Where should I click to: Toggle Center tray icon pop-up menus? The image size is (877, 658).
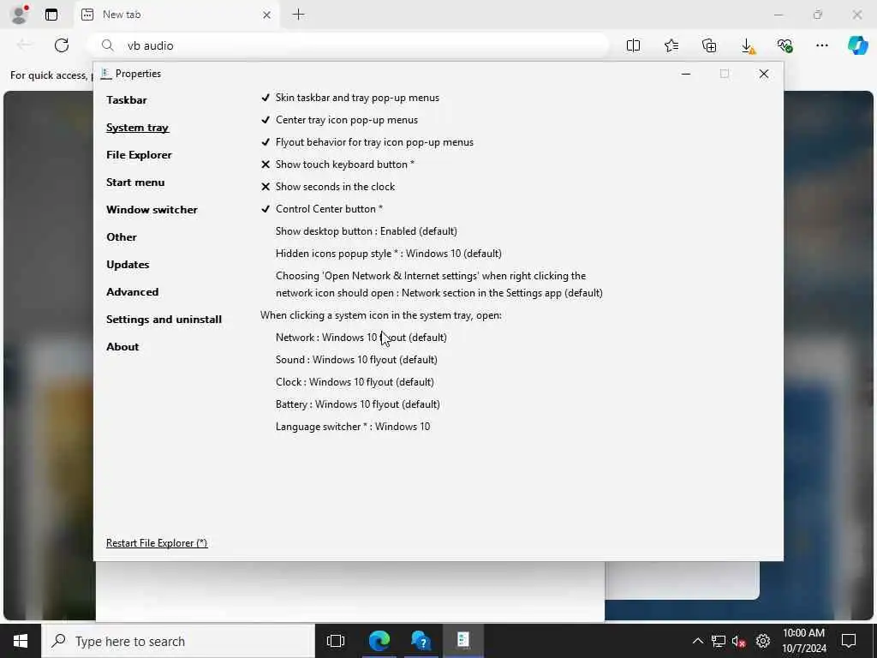339,120
